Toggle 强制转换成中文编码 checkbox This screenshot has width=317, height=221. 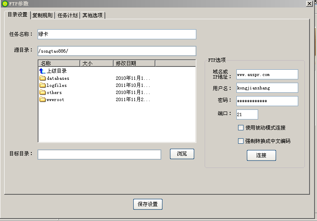click(x=241, y=141)
